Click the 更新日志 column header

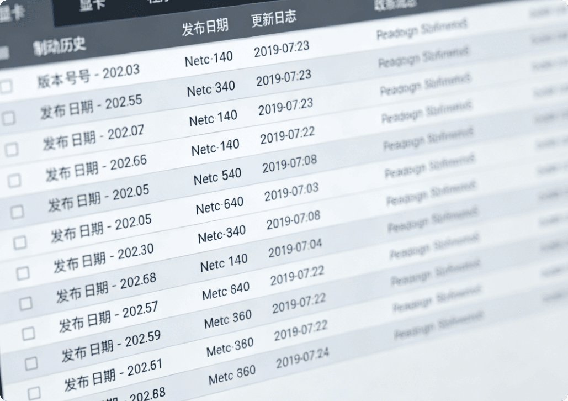tap(274, 19)
